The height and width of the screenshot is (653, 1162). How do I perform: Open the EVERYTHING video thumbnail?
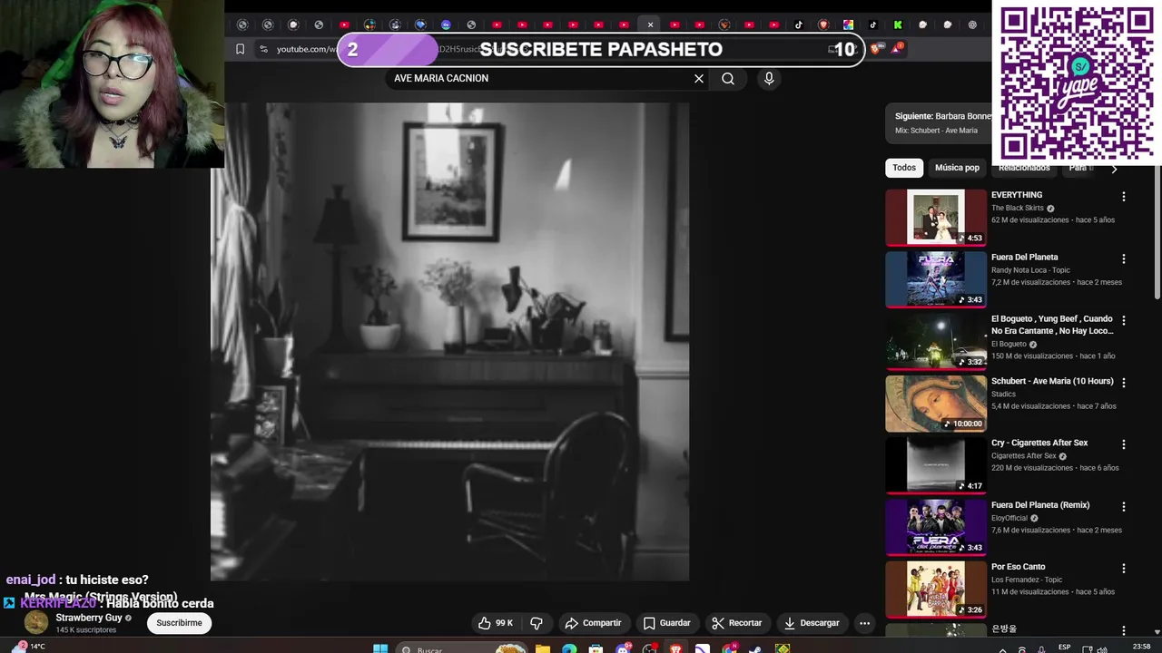tap(936, 218)
